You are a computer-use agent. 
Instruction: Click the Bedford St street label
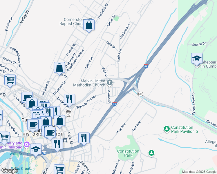tap(46, 88)
